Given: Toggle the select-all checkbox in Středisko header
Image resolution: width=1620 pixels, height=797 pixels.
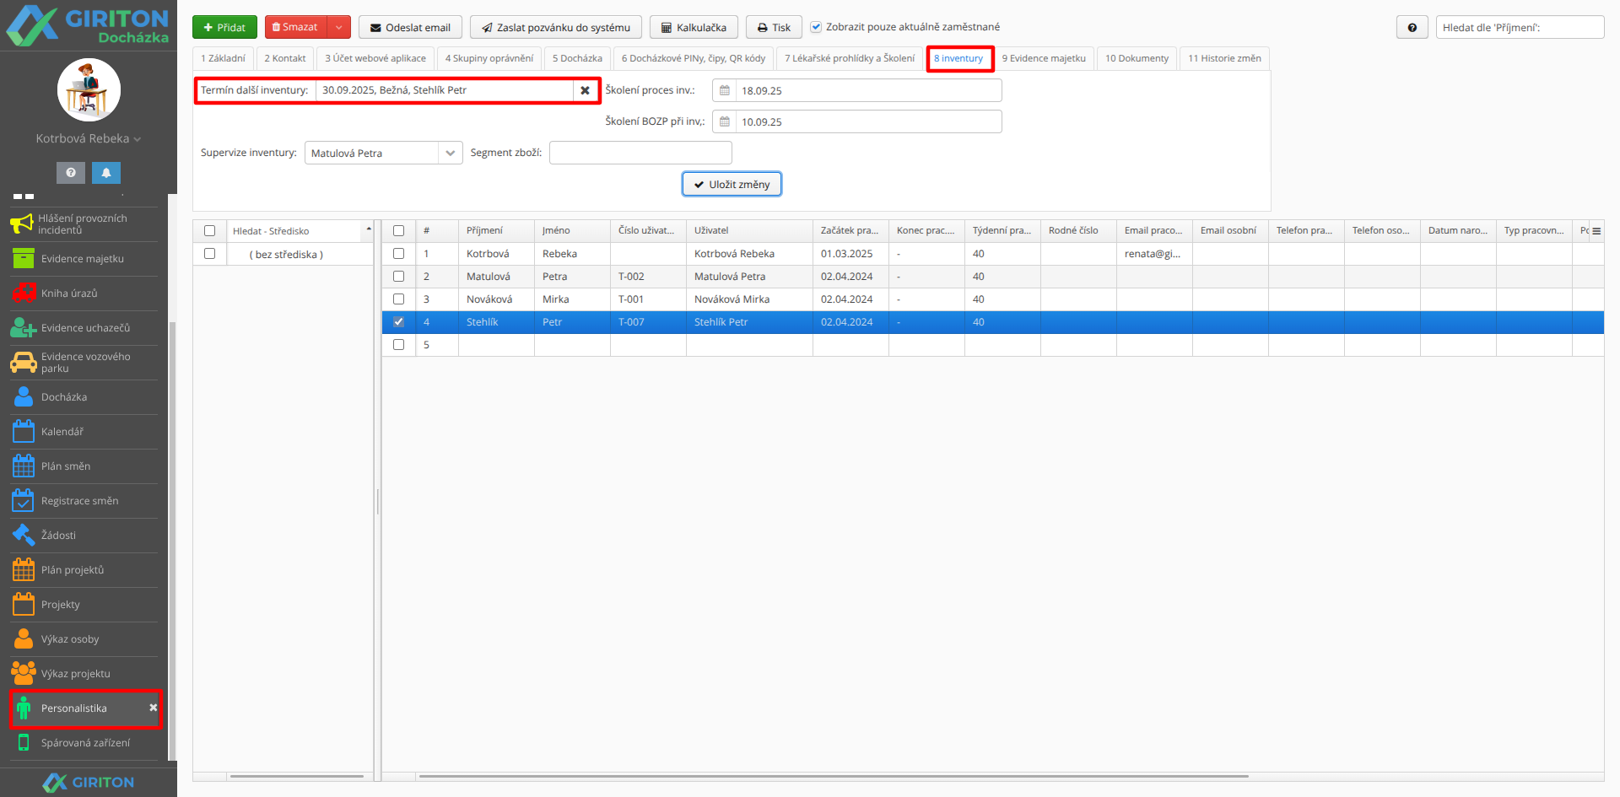Looking at the screenshot, I should tap(210, 231).
